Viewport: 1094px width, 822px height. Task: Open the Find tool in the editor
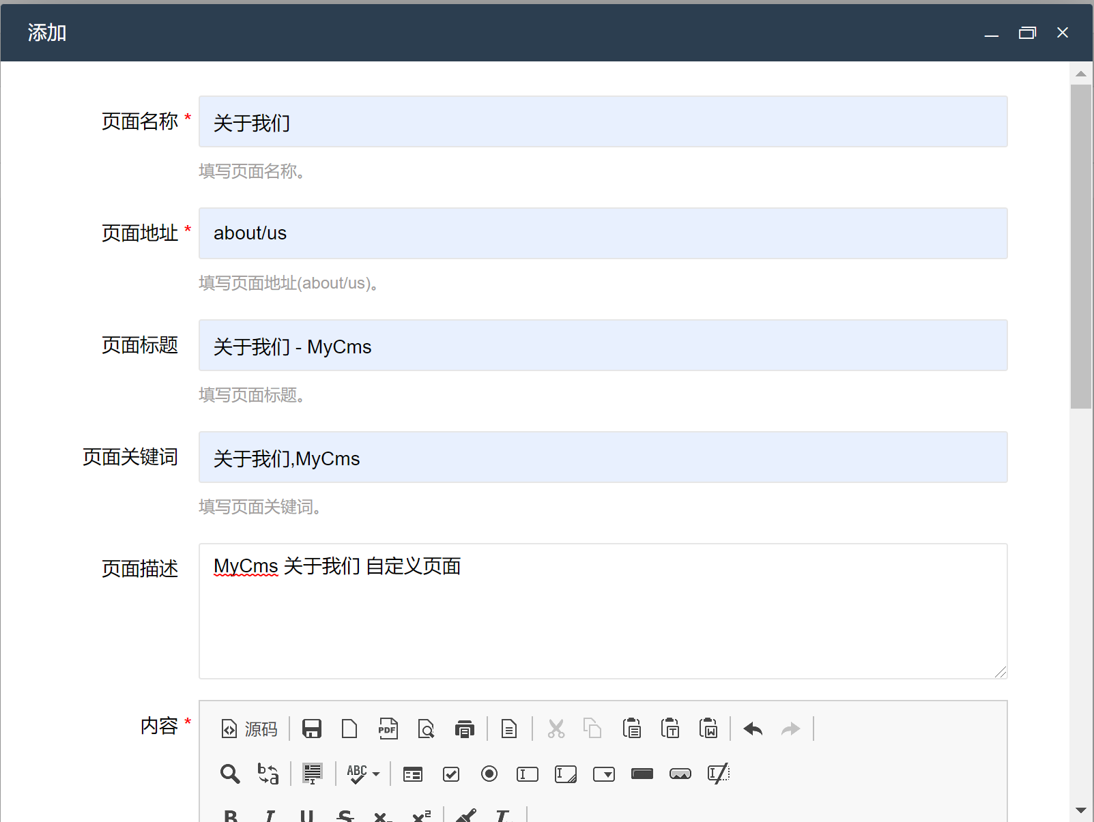point(229,774)
